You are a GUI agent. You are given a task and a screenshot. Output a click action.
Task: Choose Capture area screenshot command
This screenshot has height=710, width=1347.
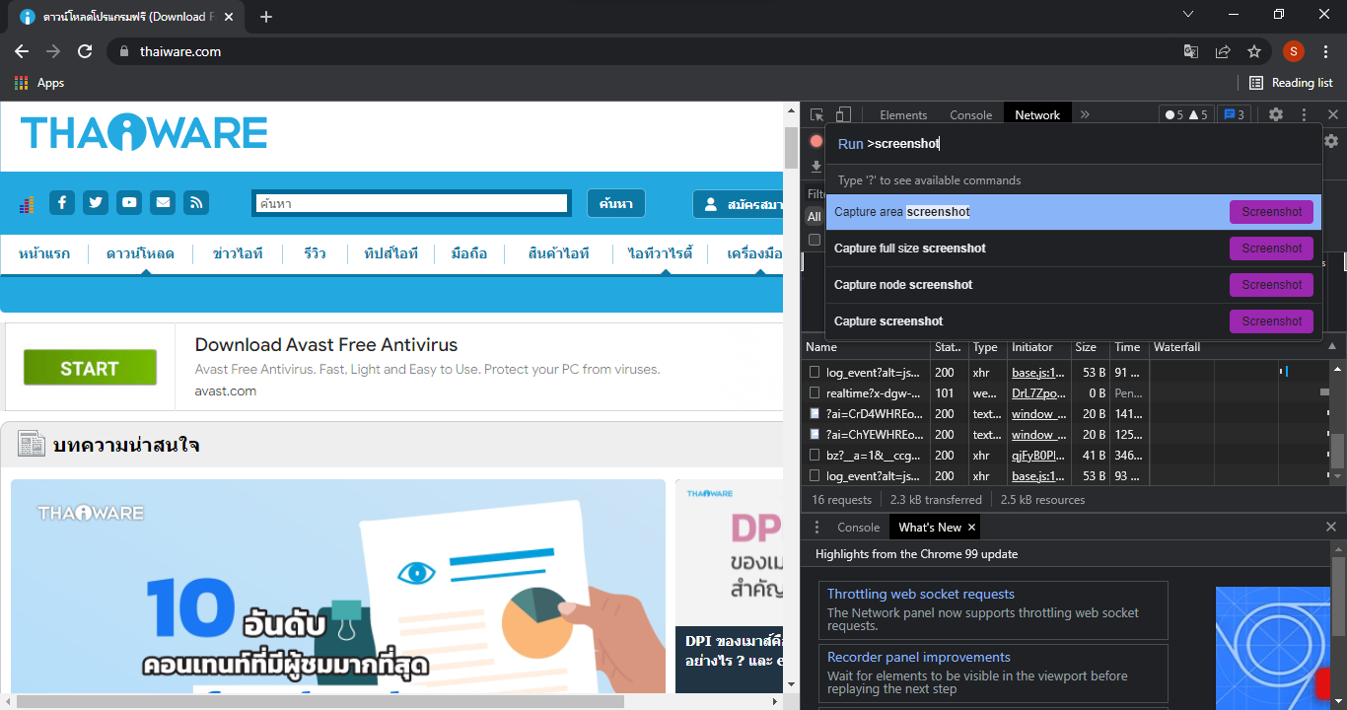click(1074, 212)
